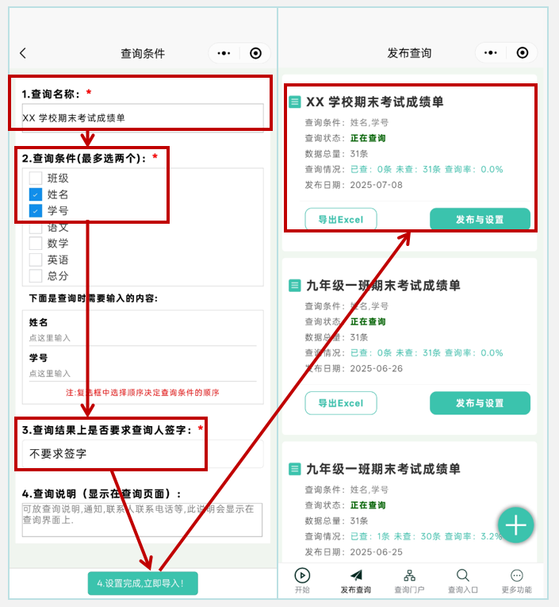The height and width of the screenshot is (607, 559).
Task: Open 九年级一班期末考试成绩单 dated 2025-06-26
Action: click(x=383, y=286)
